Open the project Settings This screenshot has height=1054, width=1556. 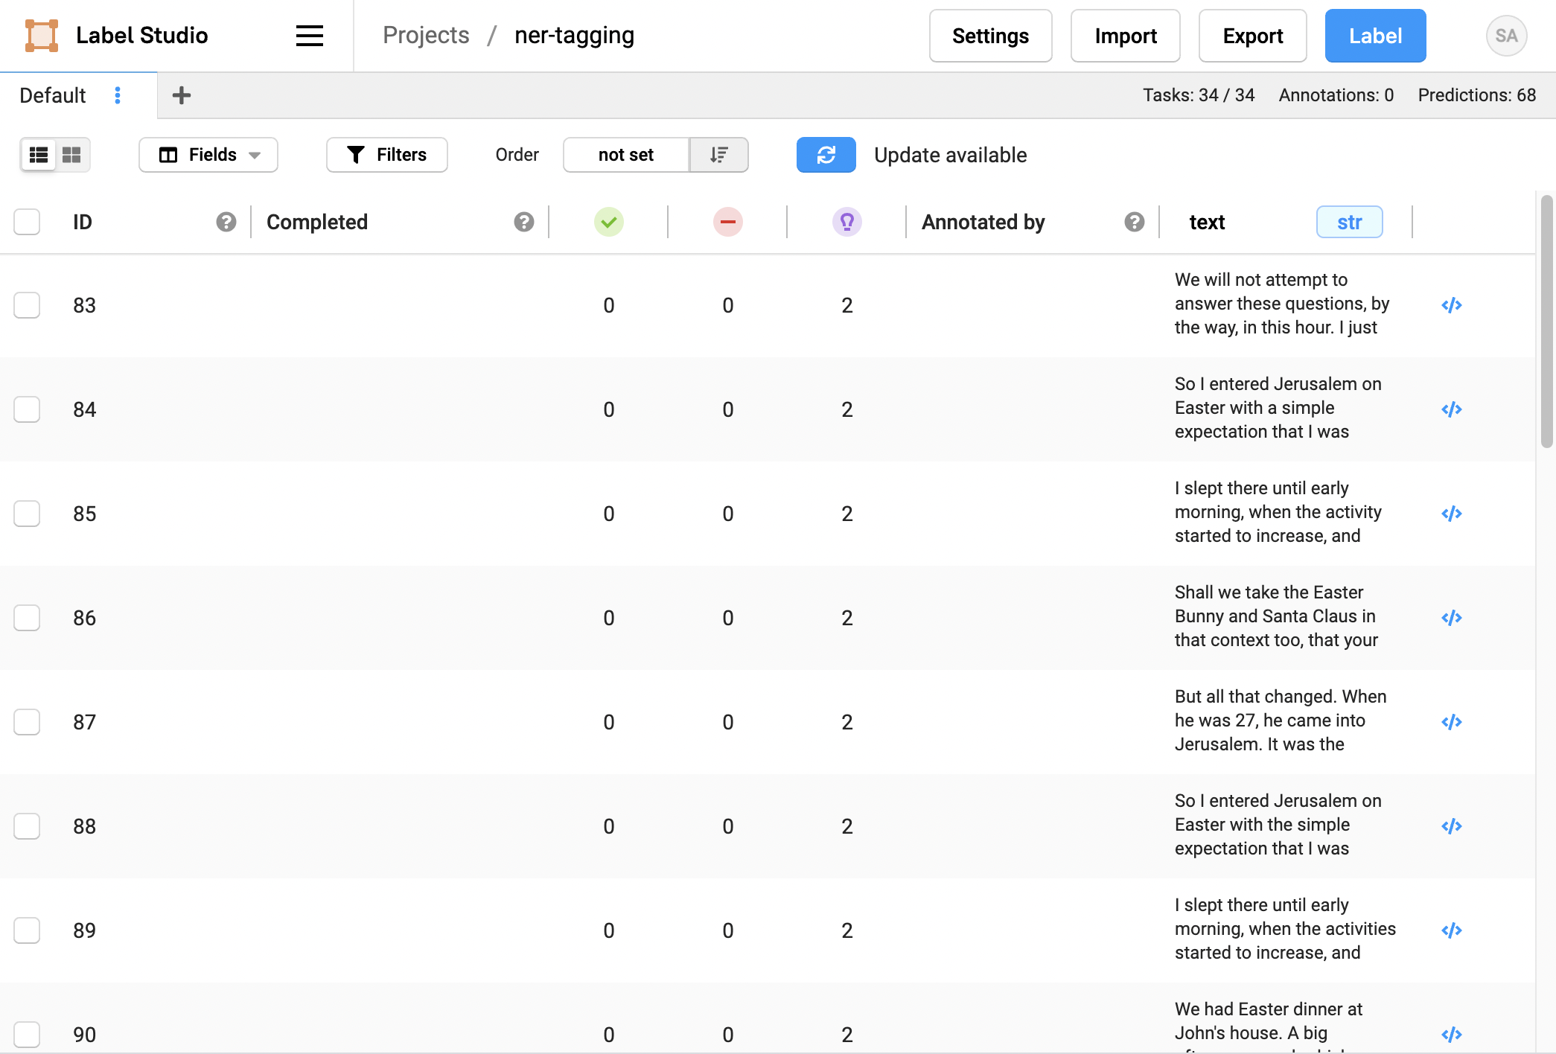point(990,35)
